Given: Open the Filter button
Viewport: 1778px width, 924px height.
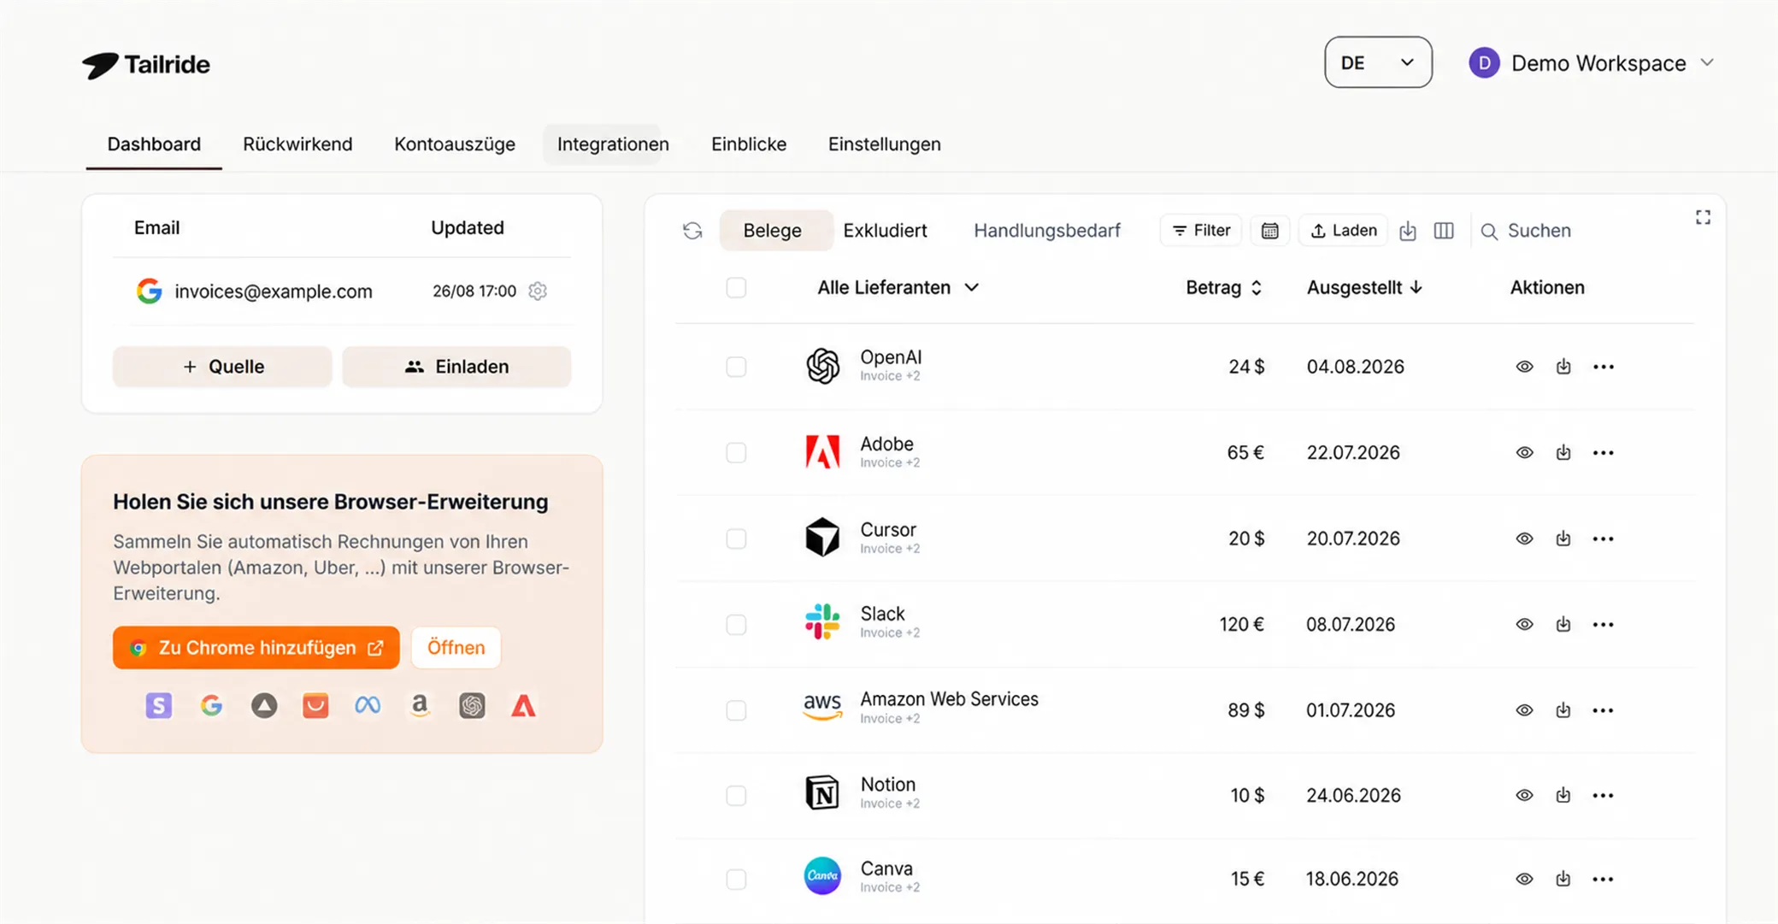Looking at the screenshot, I should tap(1200, 231).
